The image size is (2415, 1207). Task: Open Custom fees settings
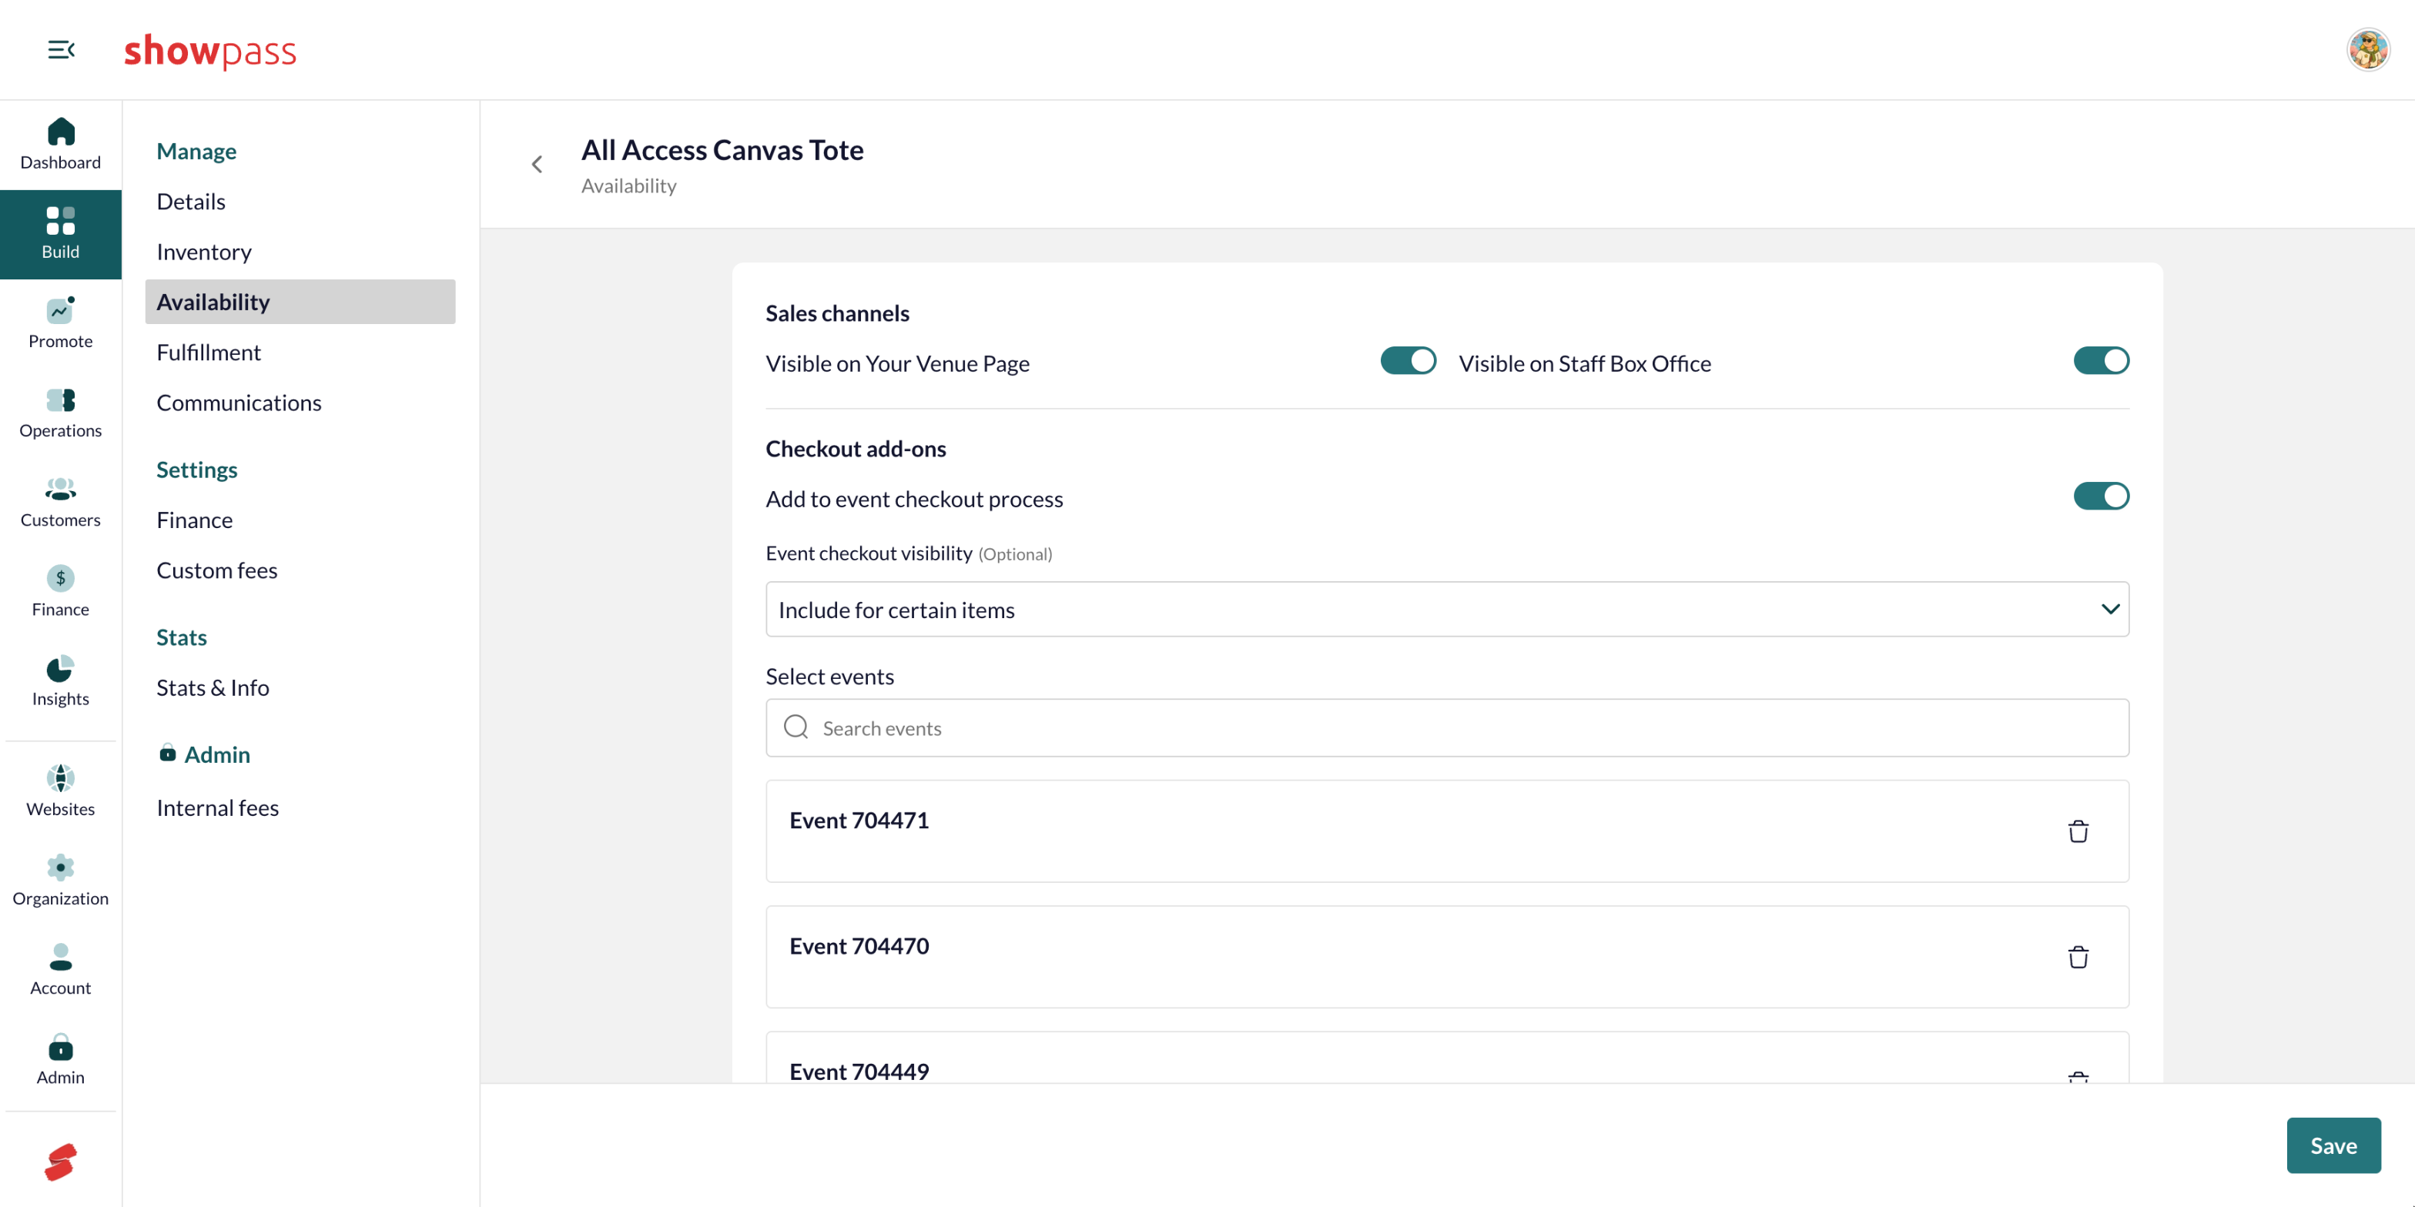click(x=216, y=570)
